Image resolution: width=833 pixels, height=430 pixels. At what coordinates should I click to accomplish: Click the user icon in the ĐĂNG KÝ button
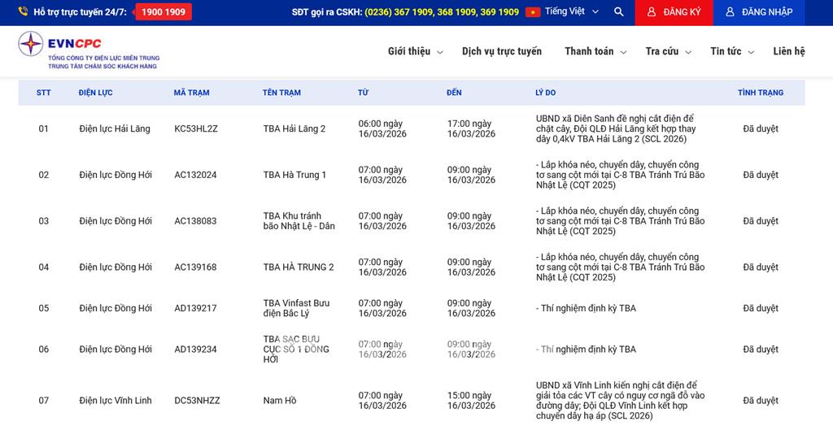(652, 12)
